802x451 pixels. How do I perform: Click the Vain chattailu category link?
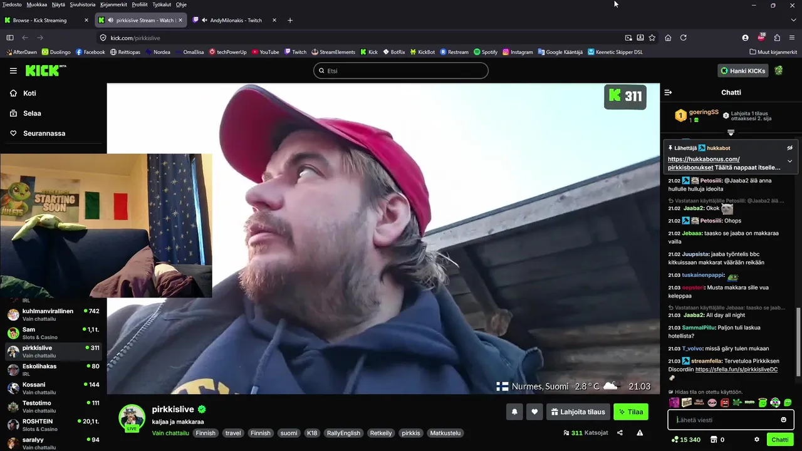(170, 433)
